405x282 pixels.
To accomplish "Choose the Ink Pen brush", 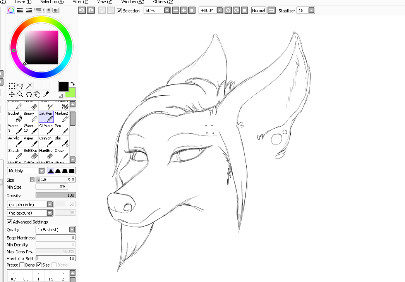I will [x=46, y=117].
